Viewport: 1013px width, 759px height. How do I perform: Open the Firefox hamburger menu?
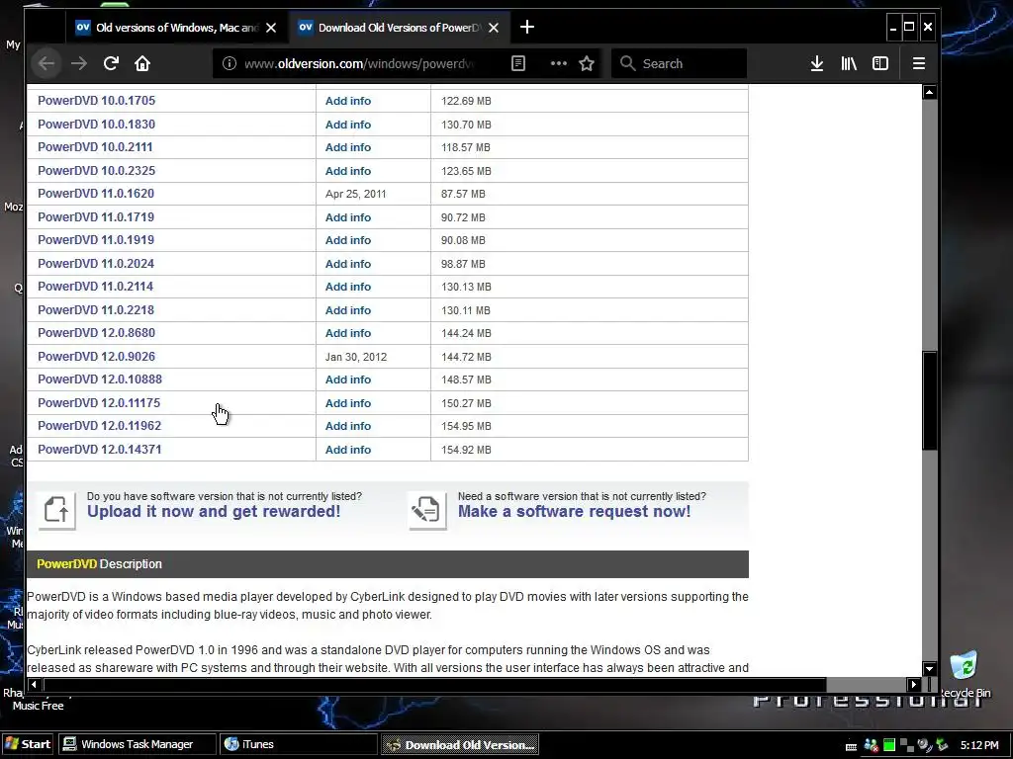(x=919, y=63)
